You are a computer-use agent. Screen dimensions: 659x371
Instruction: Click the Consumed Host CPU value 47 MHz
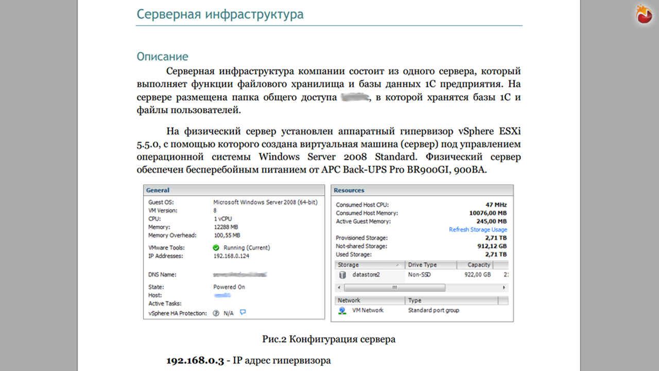coord(496,205)
